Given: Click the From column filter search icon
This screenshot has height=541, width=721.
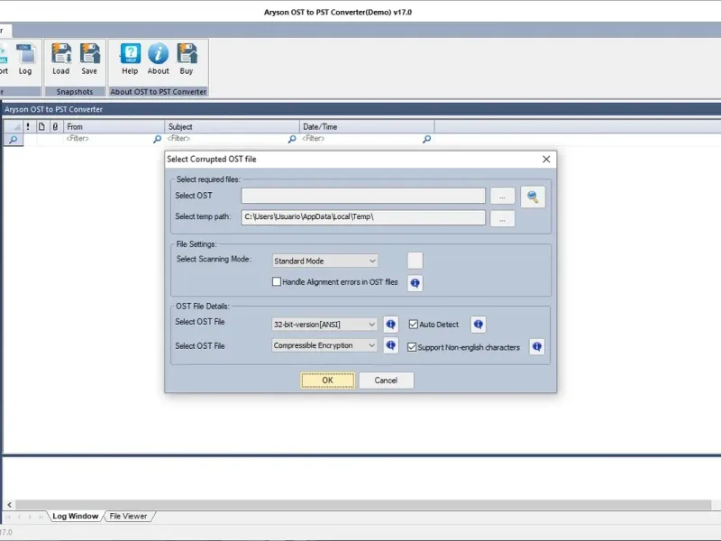Looking at the screenshot, I should coord(157,139).
